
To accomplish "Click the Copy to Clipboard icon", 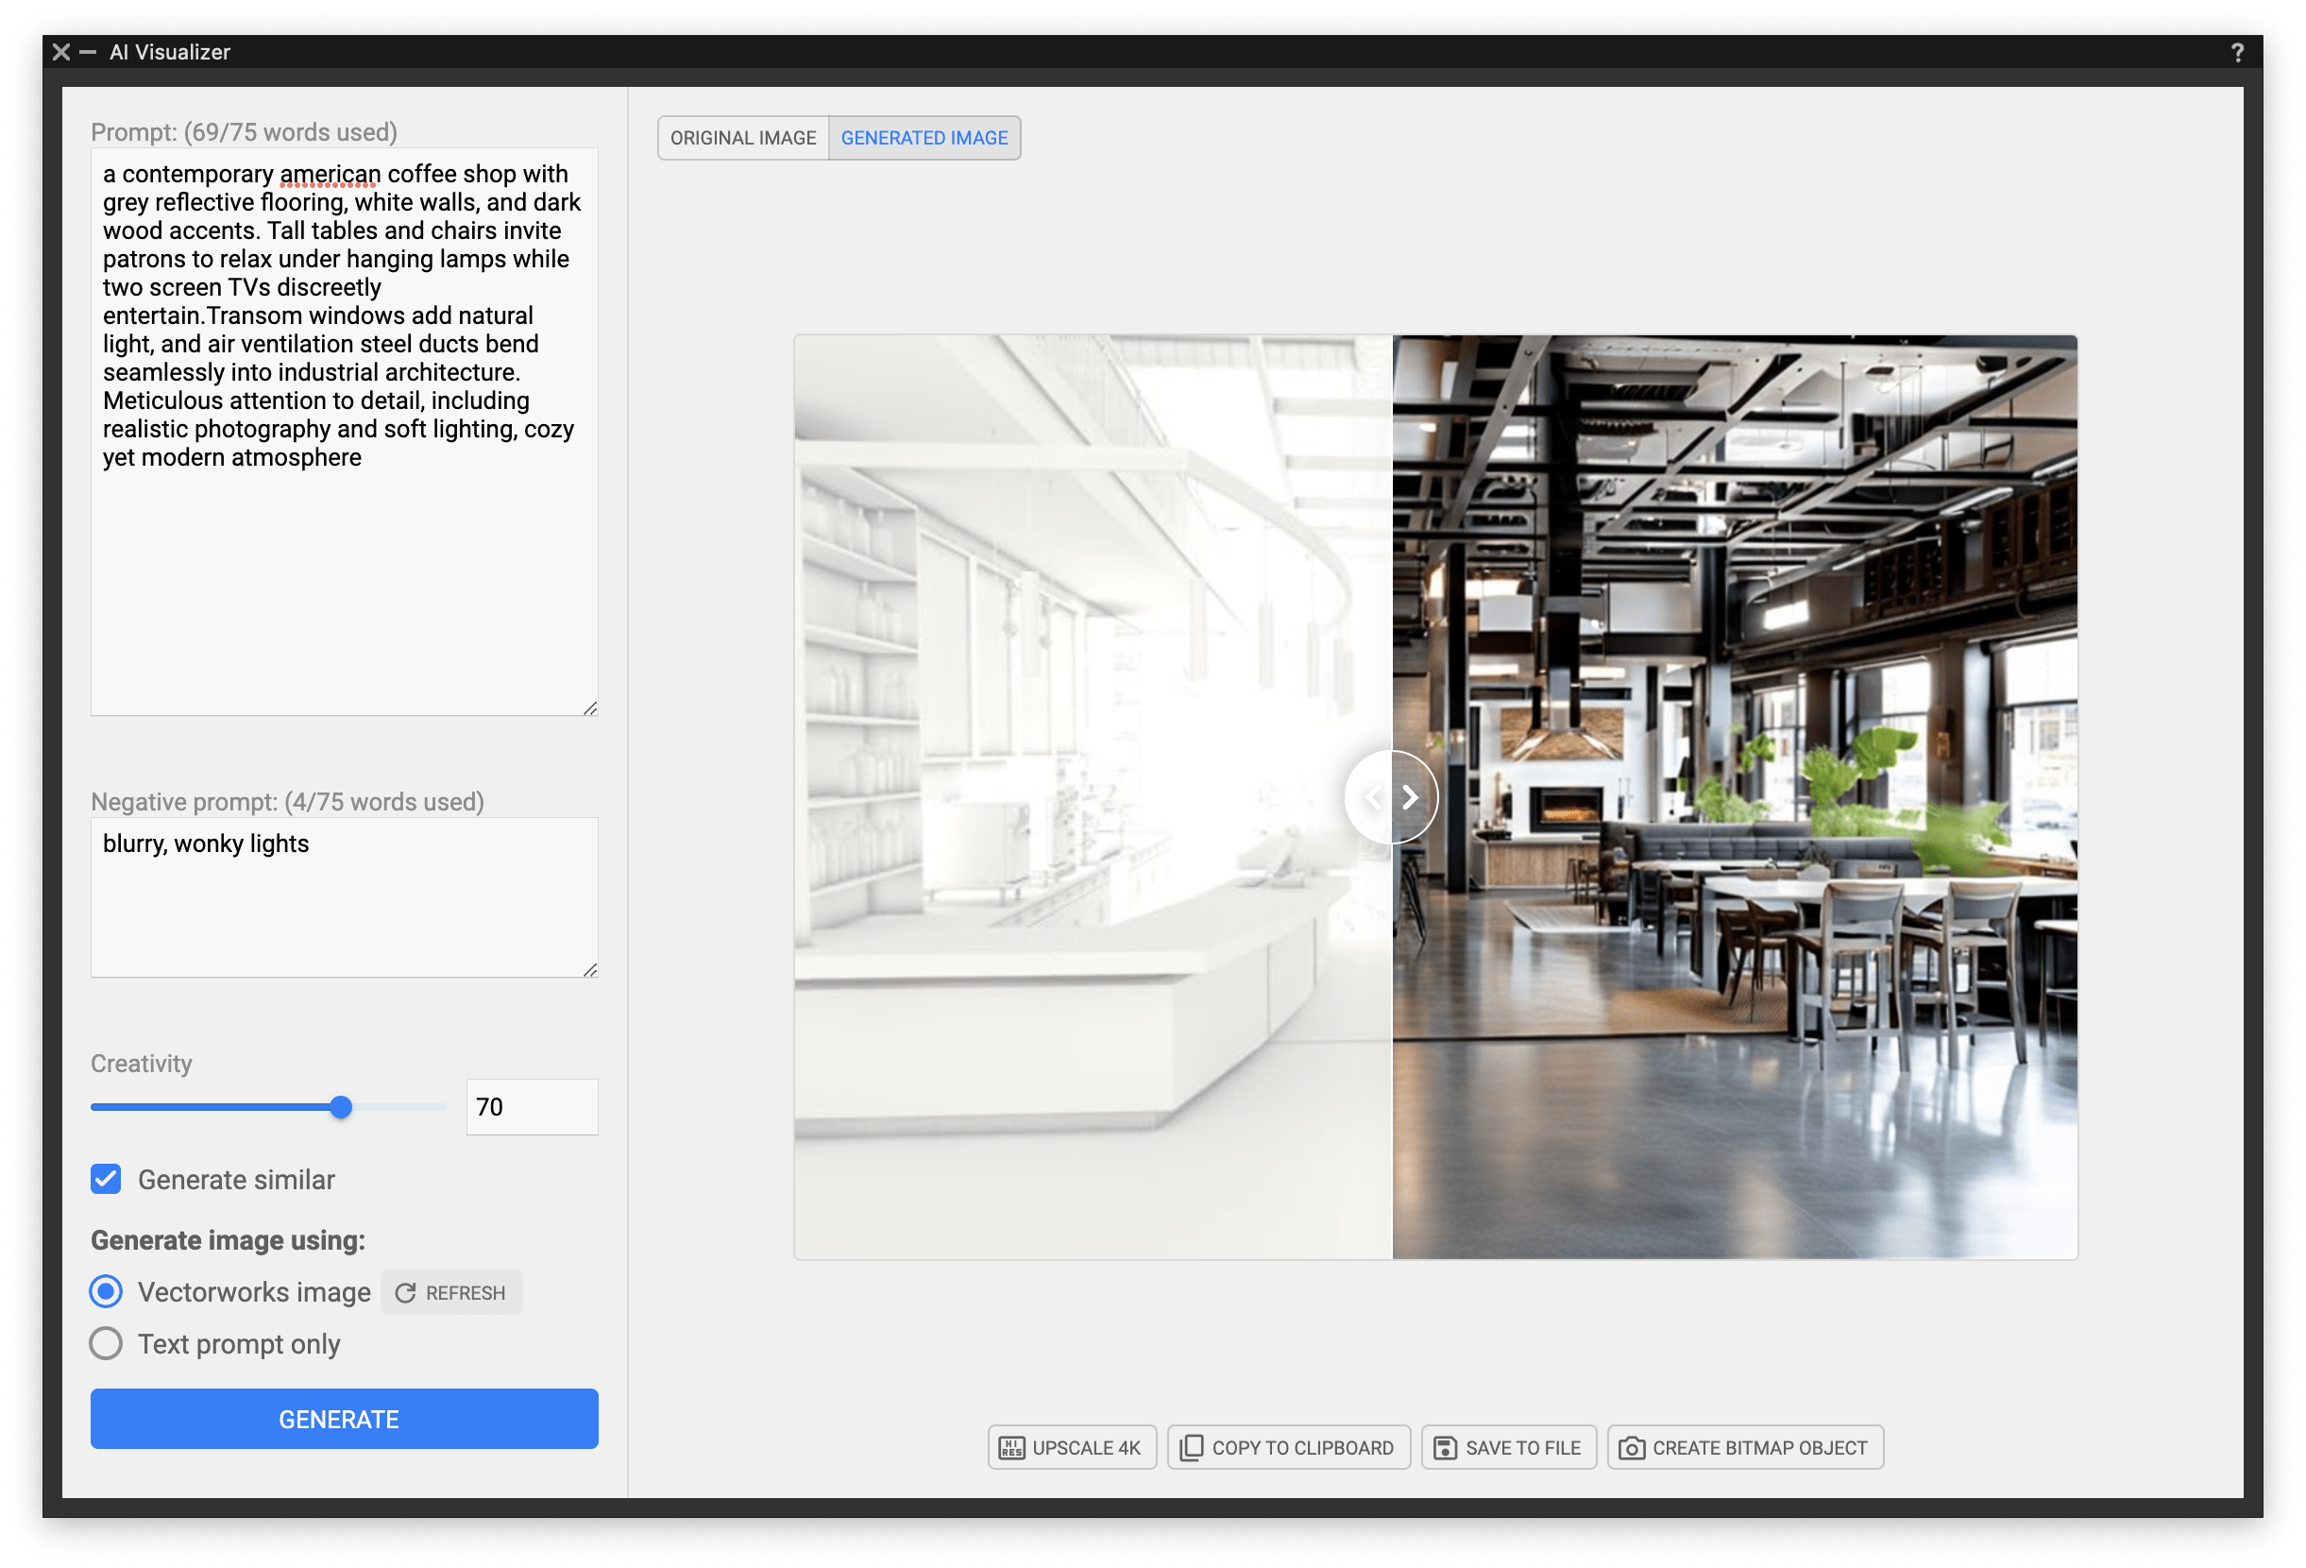I will [1191, 1448].
